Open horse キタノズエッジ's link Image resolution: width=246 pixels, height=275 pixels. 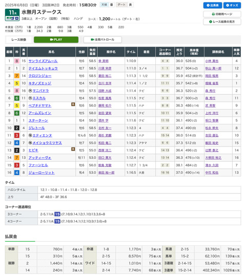[x=40, y=83]
